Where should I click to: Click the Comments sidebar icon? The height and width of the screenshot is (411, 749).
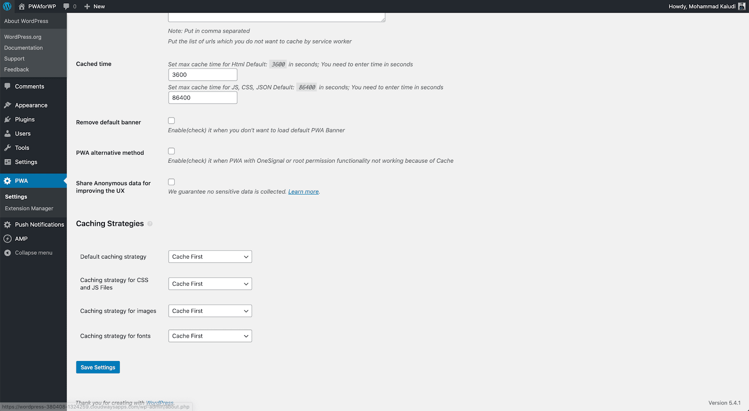[7, 87]
